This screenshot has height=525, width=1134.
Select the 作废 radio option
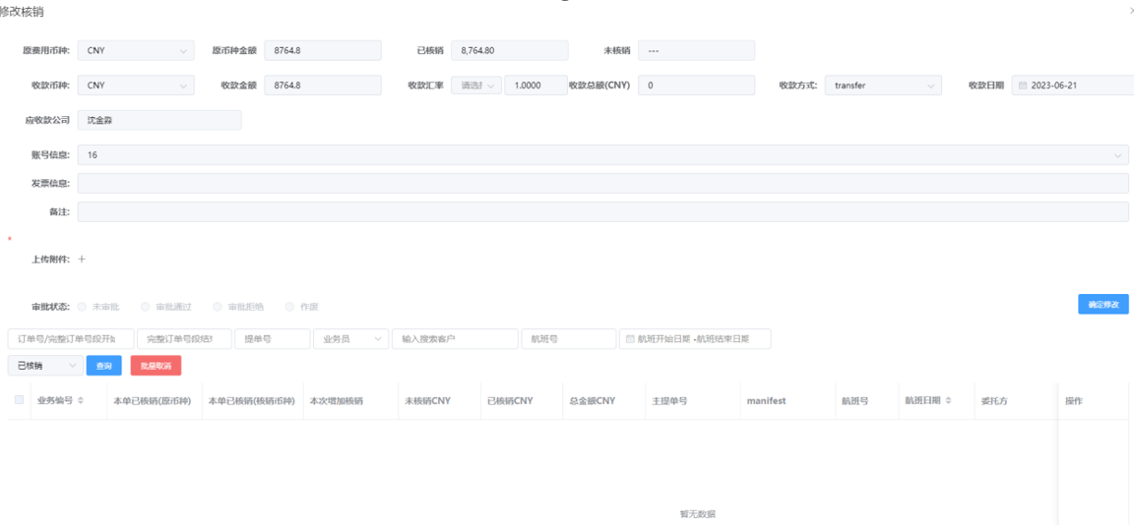coord(290,306)
